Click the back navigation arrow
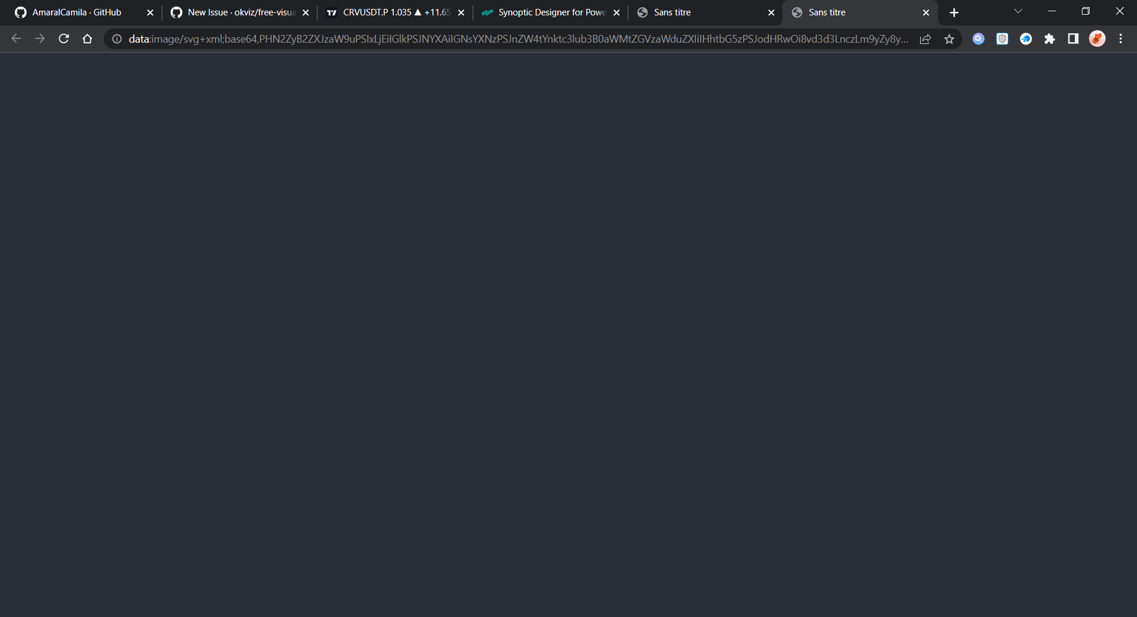The width and height of the screenshot is (1137, 617). [15, 38]
